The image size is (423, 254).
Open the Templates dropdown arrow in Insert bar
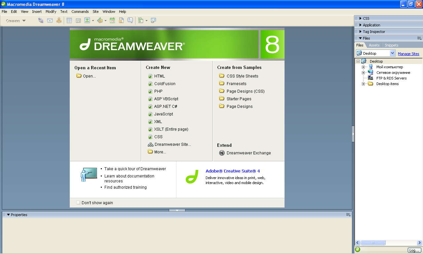(146, 20)
